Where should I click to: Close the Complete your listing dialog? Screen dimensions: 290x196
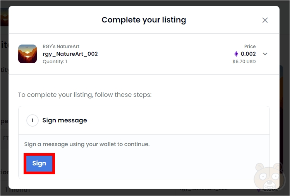(265, 20)
